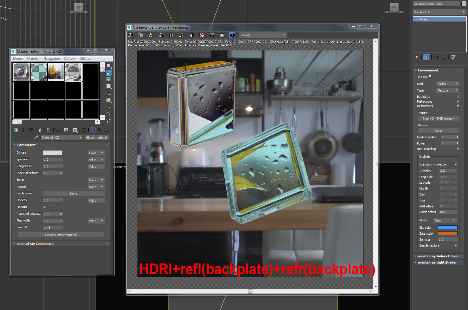
Task: Click the Roughness value field
Action: [51, 166]
